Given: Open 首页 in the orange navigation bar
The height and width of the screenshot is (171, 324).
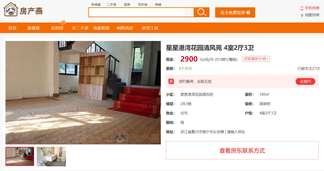Looking at the screenshot, I should [x=12, y=28].
